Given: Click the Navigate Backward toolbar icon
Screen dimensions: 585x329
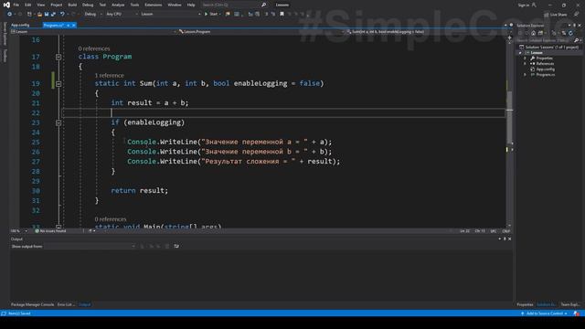Looking at the screenshot, I should (10, 15).
